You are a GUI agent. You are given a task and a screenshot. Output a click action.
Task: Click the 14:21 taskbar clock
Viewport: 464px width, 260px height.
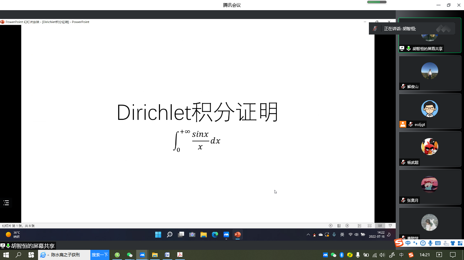(x=425, y=255)
